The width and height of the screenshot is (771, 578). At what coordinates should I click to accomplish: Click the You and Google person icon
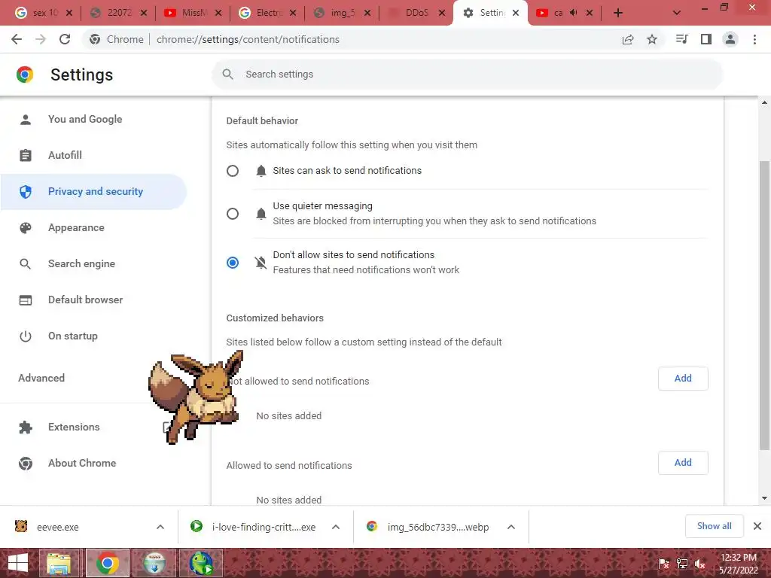(26, 120)
